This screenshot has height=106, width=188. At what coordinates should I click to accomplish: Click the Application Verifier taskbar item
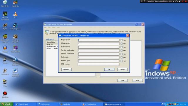[114, 104]
